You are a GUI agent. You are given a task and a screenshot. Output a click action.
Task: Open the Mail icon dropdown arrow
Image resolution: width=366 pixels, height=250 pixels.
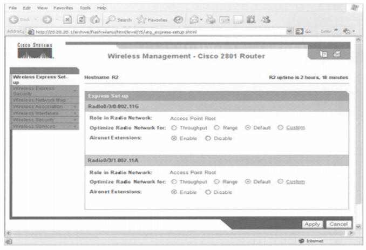[x=201, y=20]
